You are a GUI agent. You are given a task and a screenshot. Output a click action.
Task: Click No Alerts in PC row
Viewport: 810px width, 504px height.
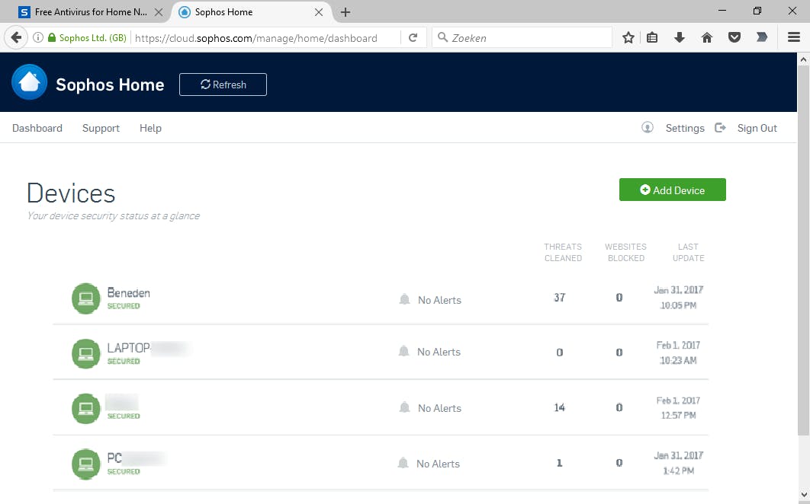[438, 464]
